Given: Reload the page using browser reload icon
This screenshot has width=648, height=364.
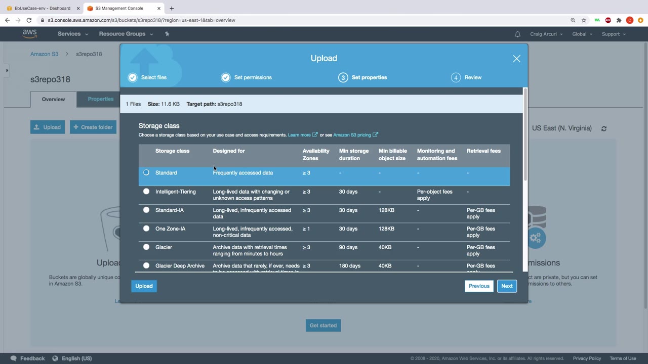Looking at the screenshot, I should (x=29, y=20).
